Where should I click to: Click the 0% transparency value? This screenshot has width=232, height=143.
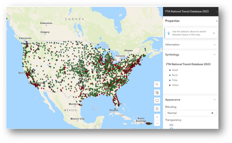click(x=171, y=125)
